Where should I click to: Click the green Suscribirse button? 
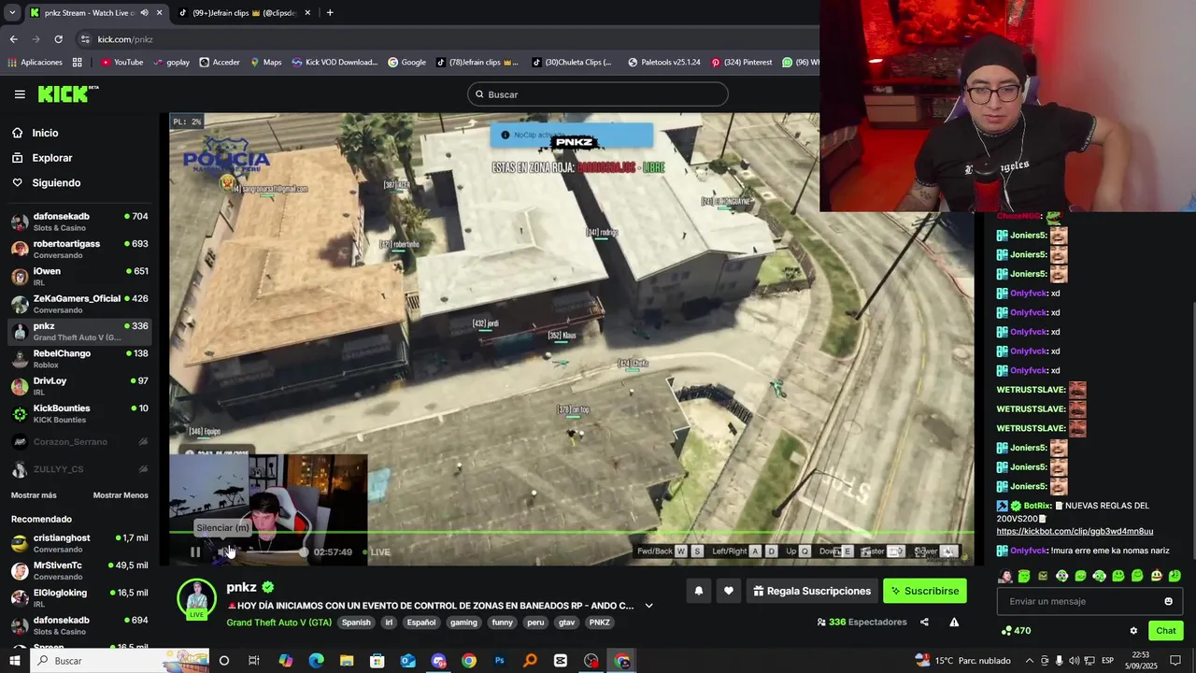click(925, 591)
